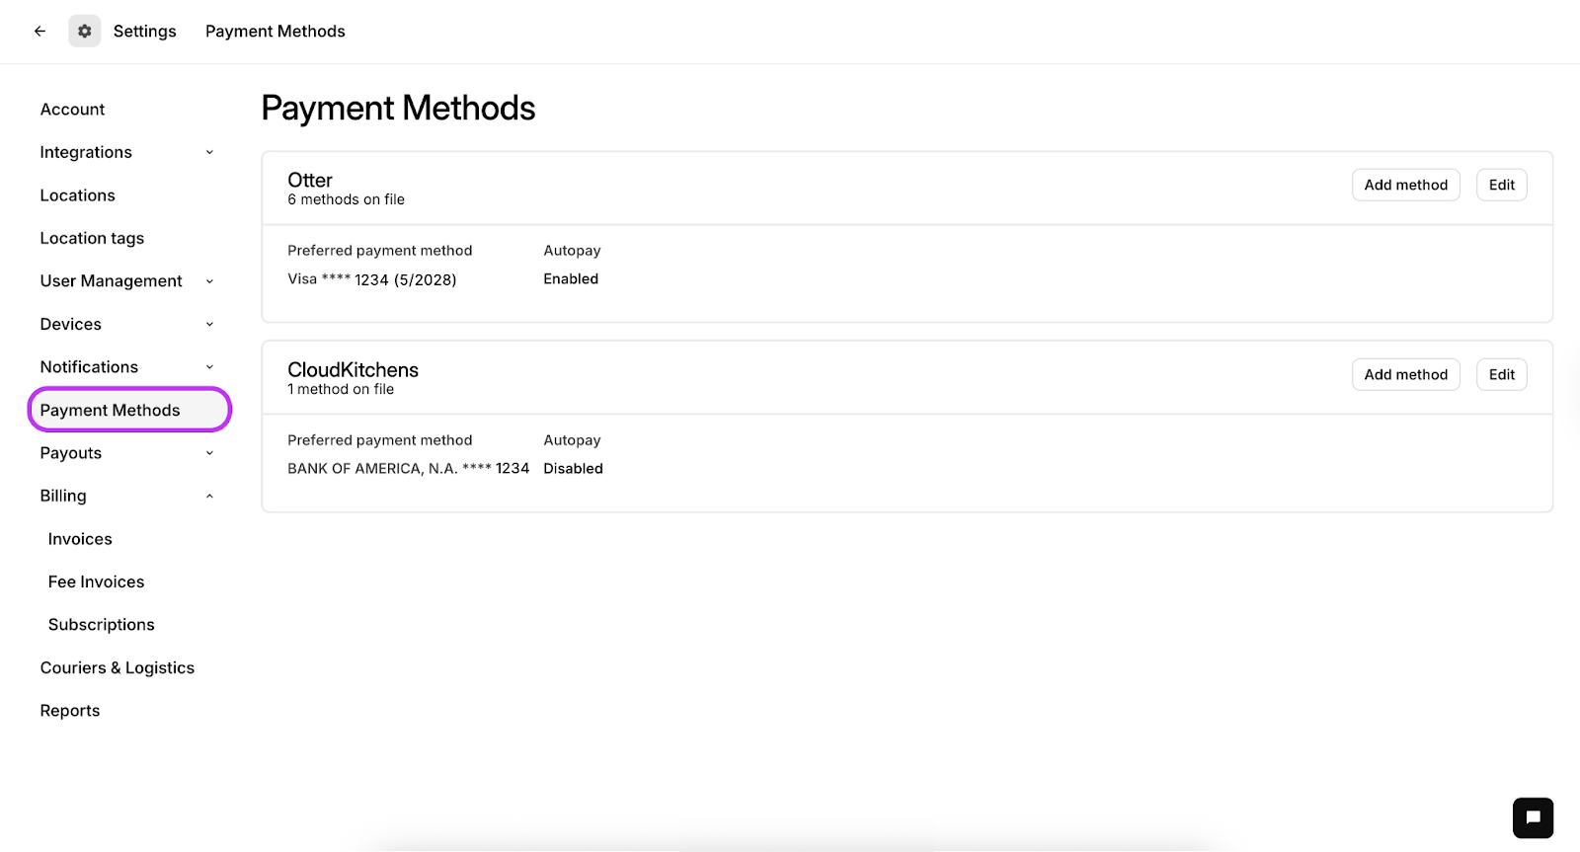Click '1 method on file' text
Viewport: 1580px width, 852px height.
(x=341, y=389)
